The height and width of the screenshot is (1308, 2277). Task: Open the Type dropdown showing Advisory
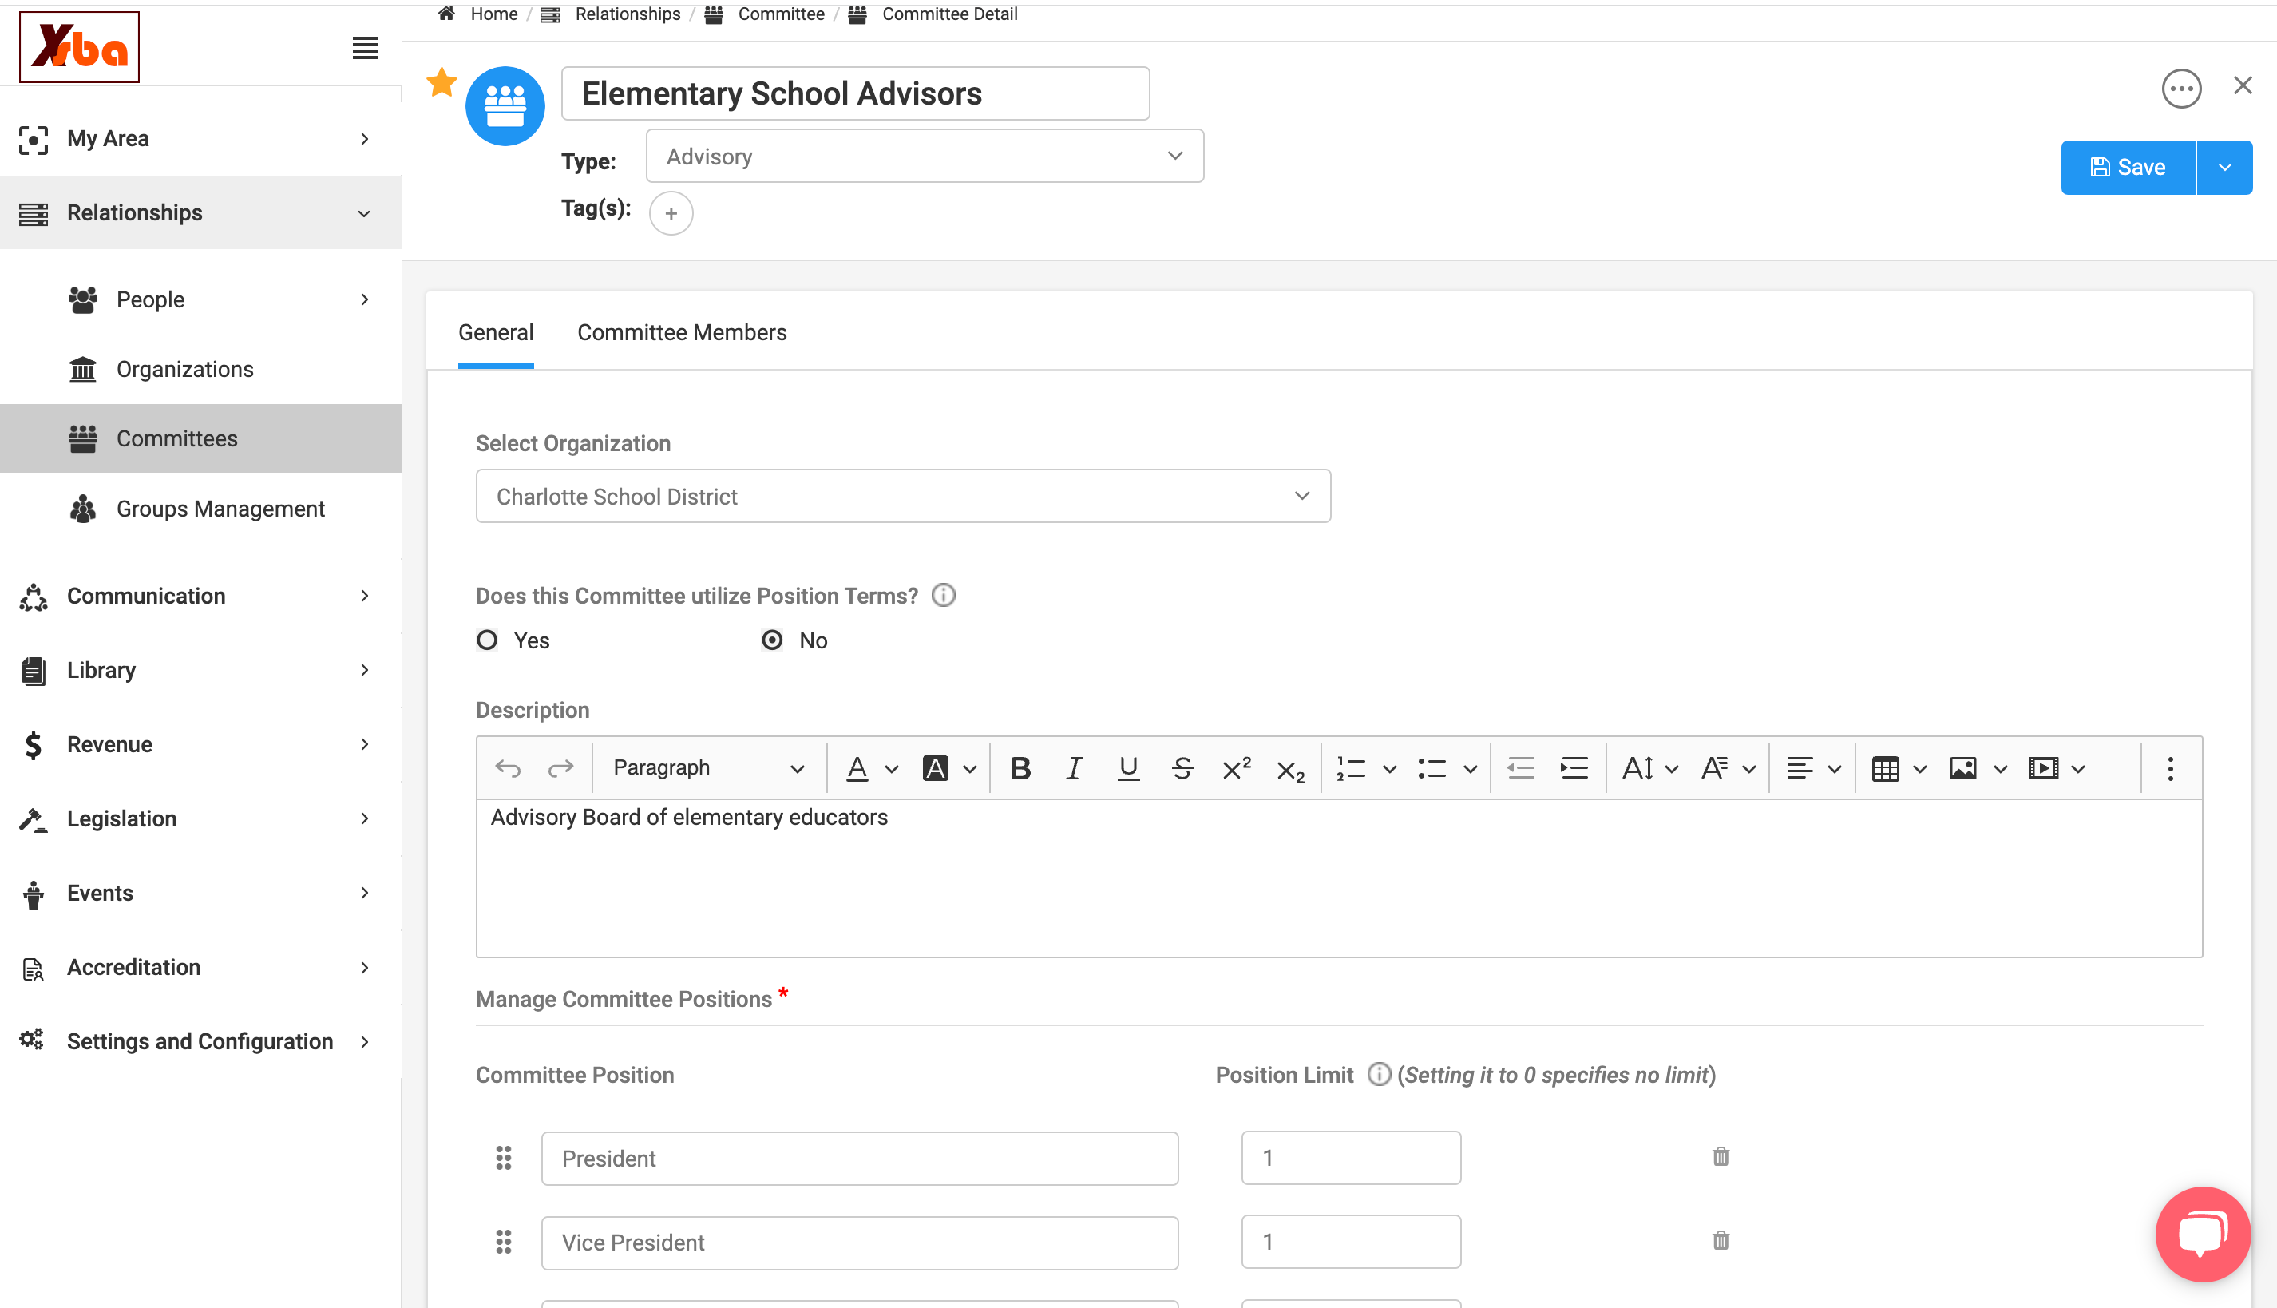point(925,157)
